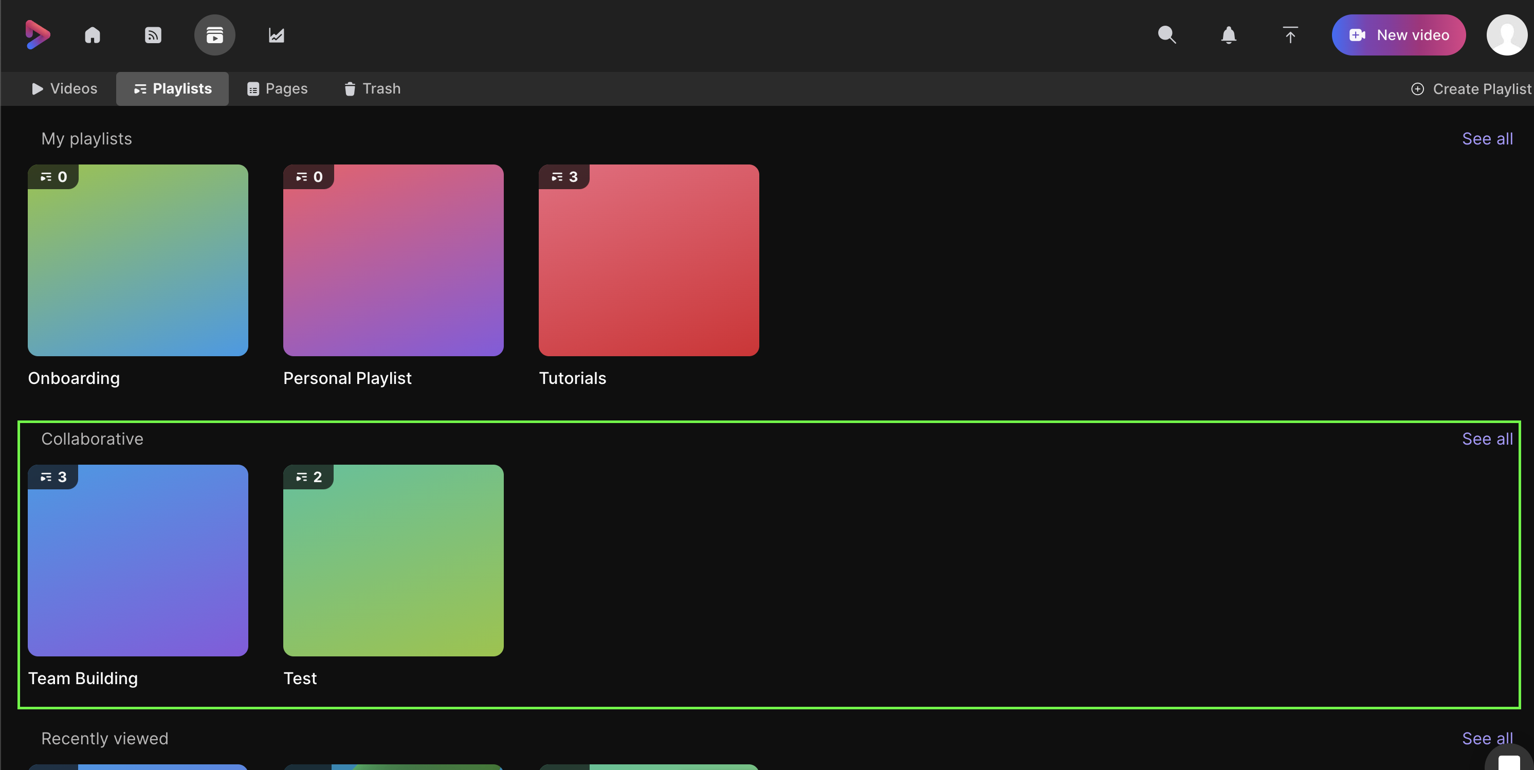The image size is (1534, 770).
Task: Click the Personal Playlist title text
Action: 347,378
